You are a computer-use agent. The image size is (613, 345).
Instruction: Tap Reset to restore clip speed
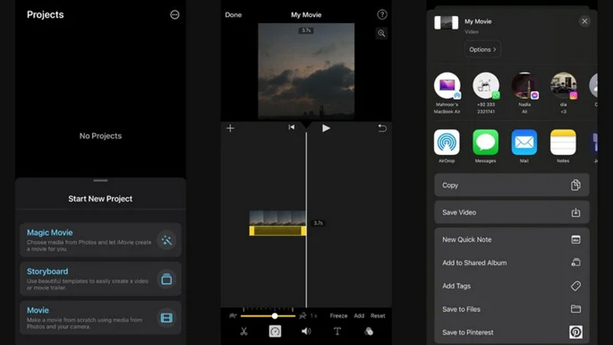[378, 316]
